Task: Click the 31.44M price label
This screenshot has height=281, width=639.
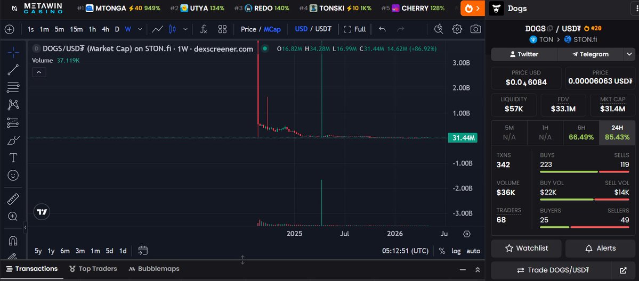Action: (462, 138)
